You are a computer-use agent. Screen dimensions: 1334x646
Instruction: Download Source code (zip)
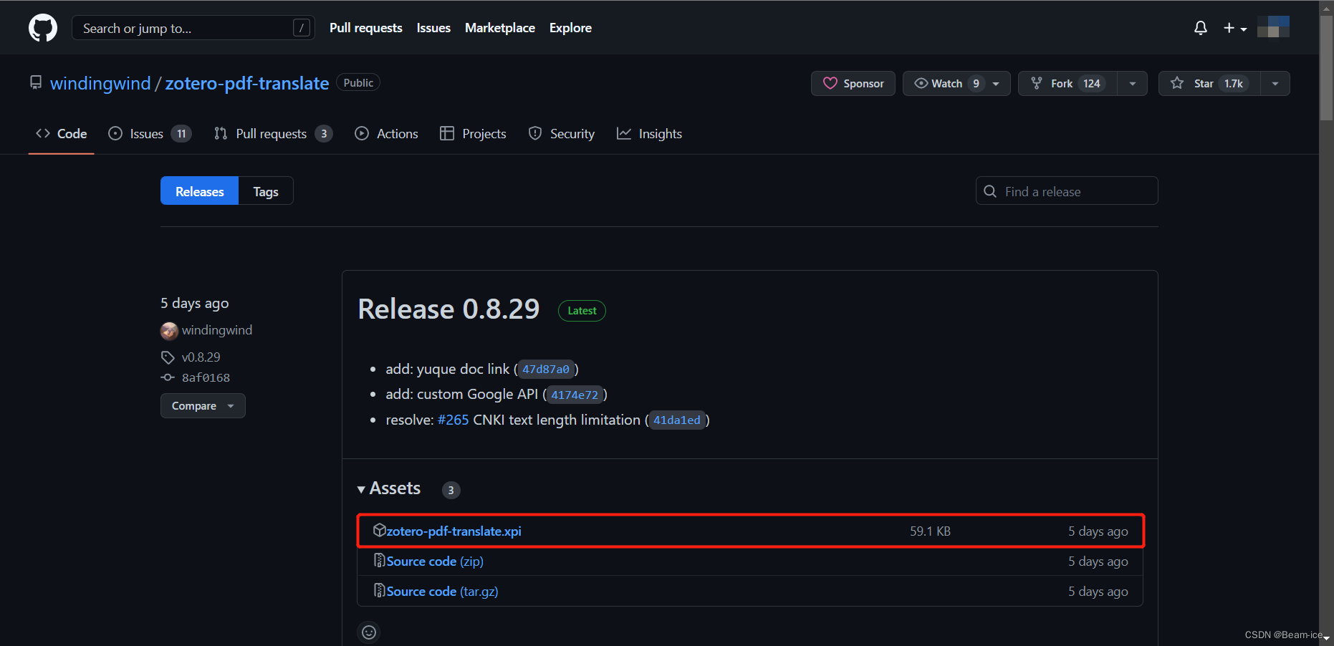click(435, 561)
